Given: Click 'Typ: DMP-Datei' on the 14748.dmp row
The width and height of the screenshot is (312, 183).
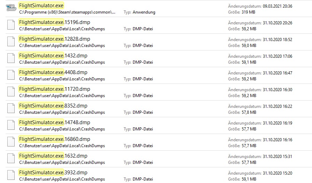Looking at the screenshot, I should (x=138, y=129).
